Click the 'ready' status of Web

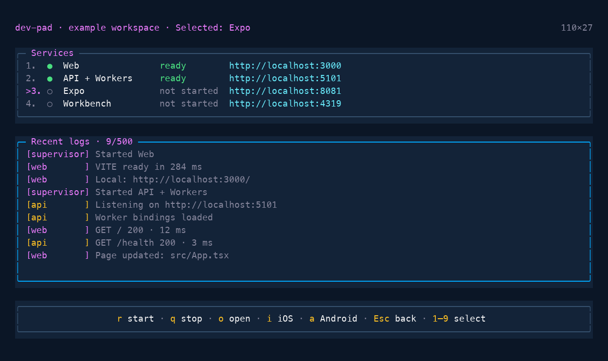point(173,66)
